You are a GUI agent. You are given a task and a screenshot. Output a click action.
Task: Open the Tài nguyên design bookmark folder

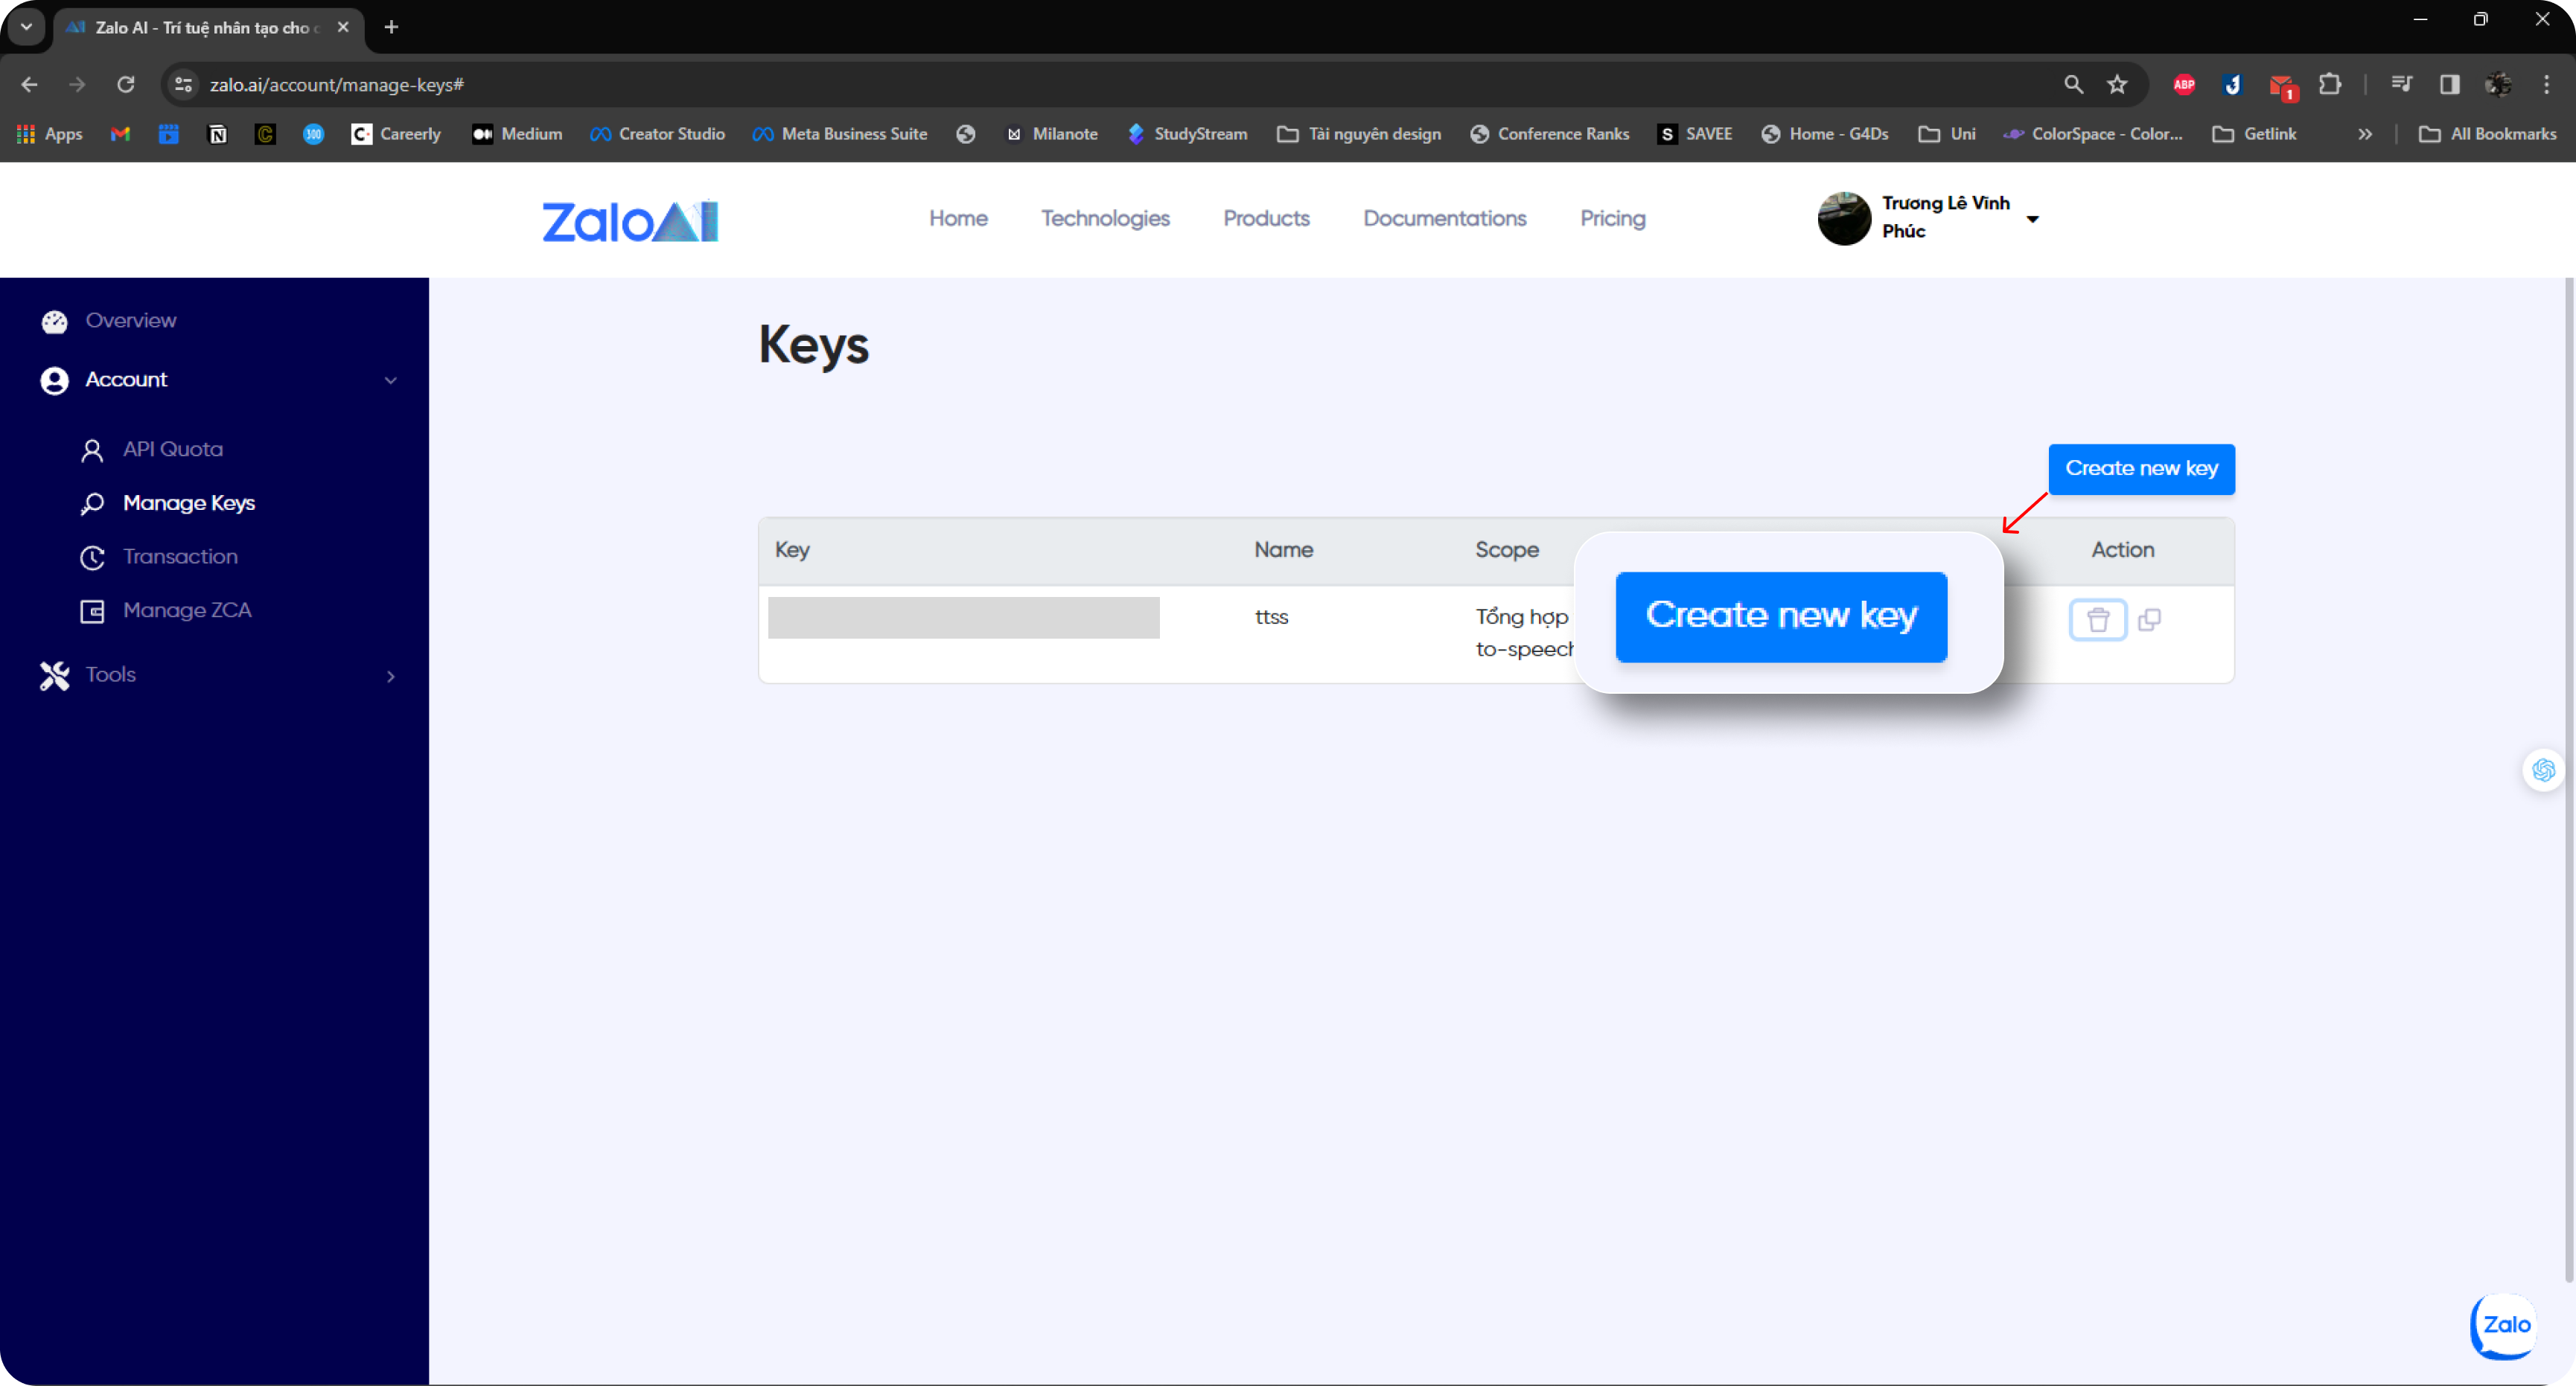pos(1359,134)
